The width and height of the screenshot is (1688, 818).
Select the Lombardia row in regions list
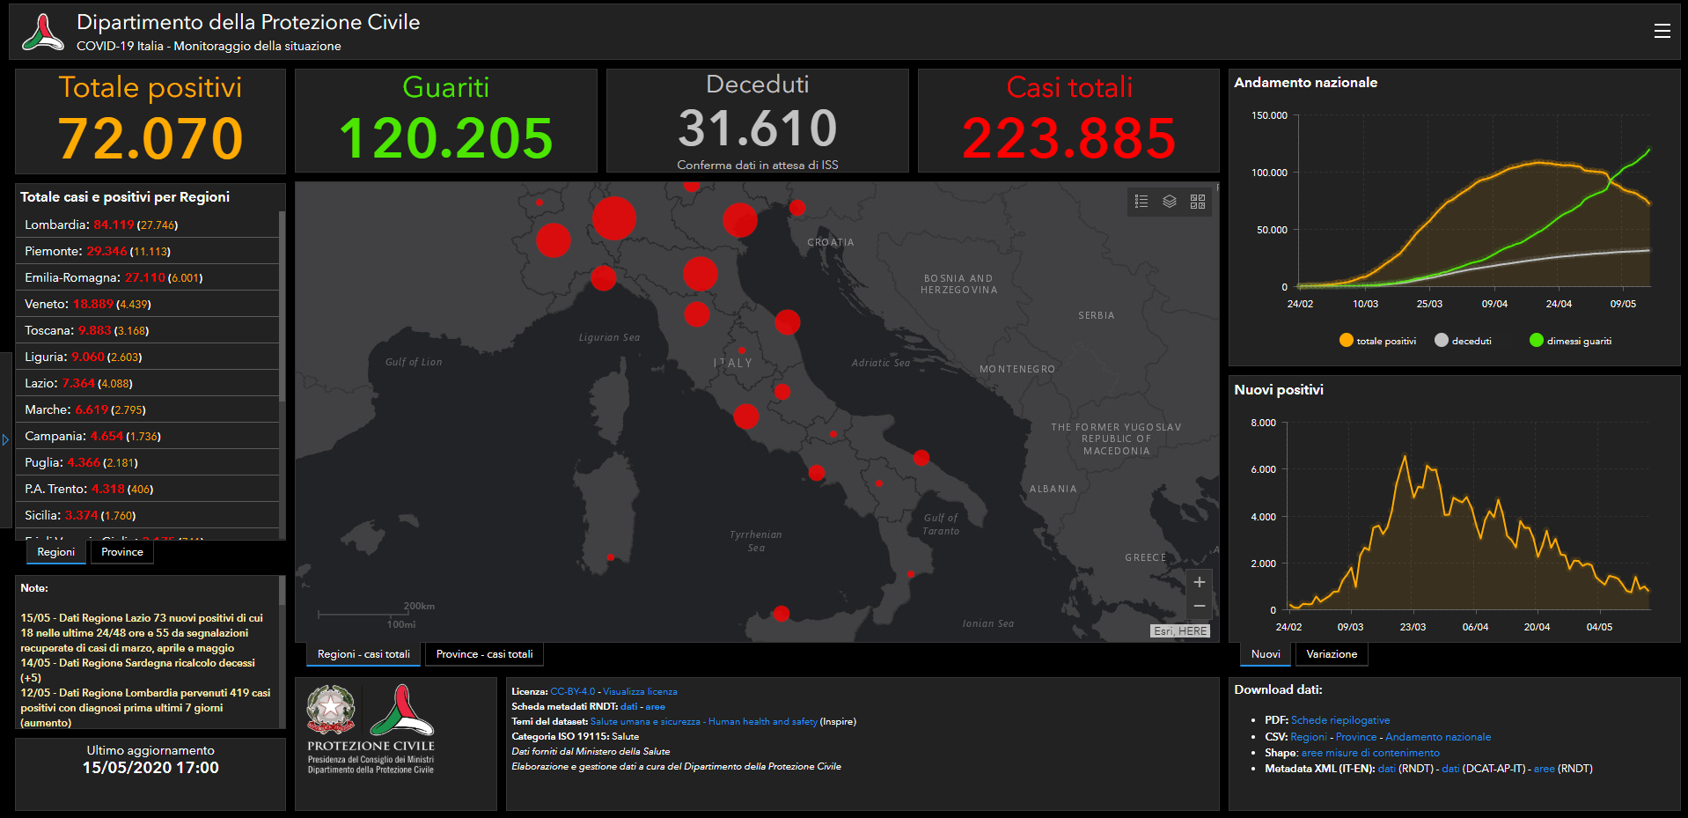pyautogui.click(x=148, y=225)
